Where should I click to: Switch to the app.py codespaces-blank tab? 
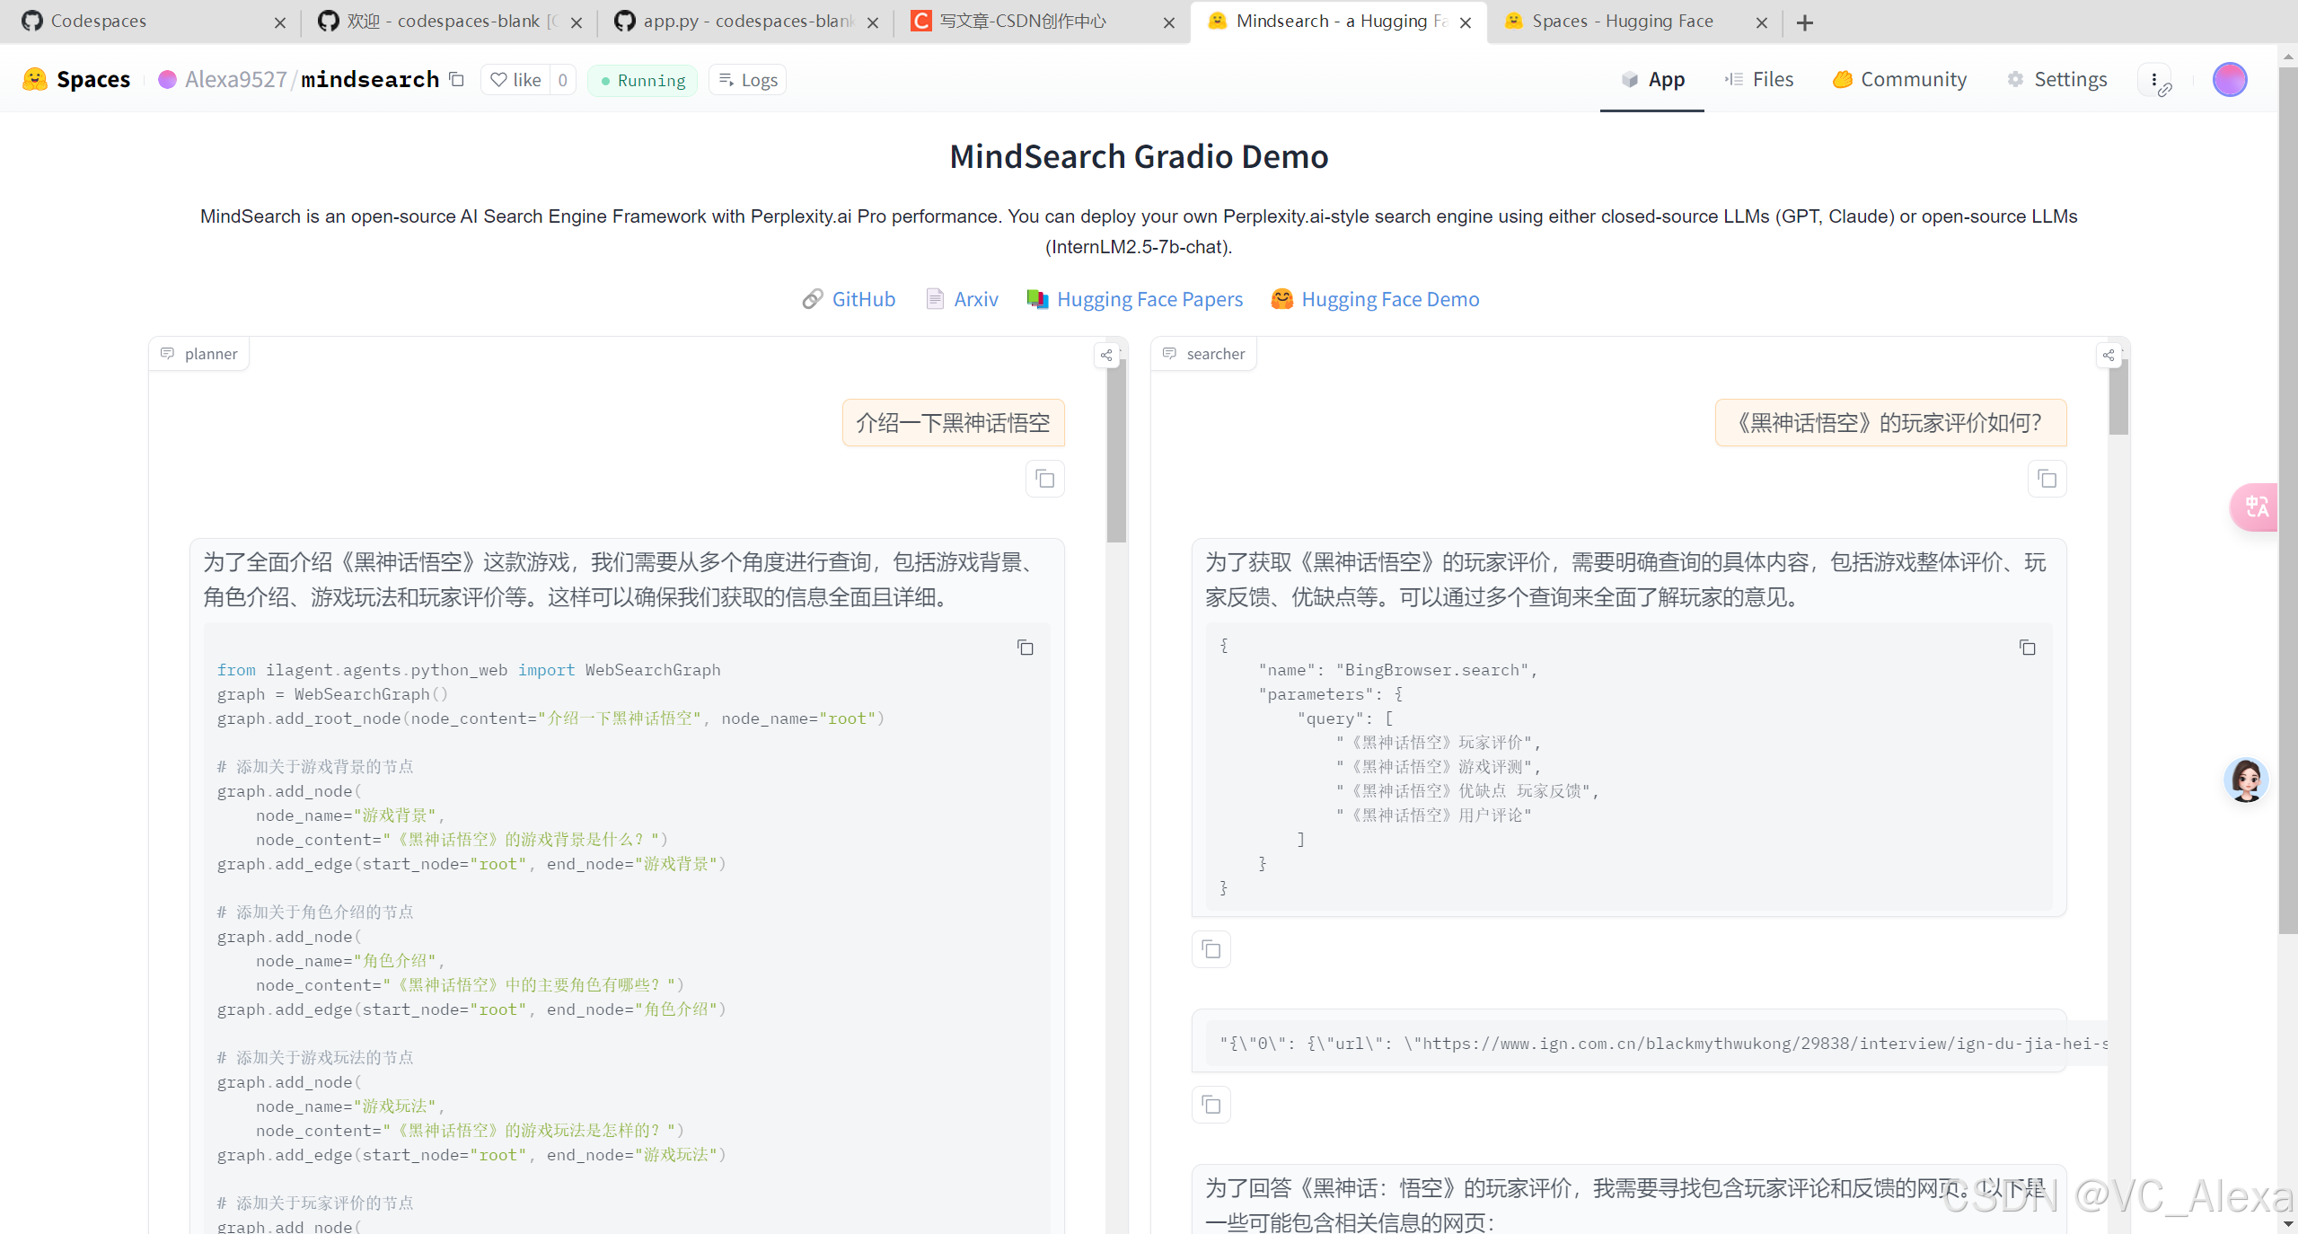point(745,22)
